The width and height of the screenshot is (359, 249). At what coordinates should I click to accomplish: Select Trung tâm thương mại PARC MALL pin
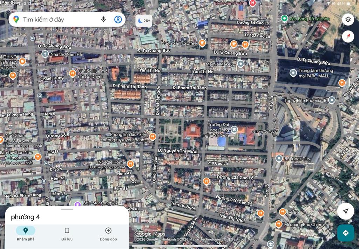(293, 73)
